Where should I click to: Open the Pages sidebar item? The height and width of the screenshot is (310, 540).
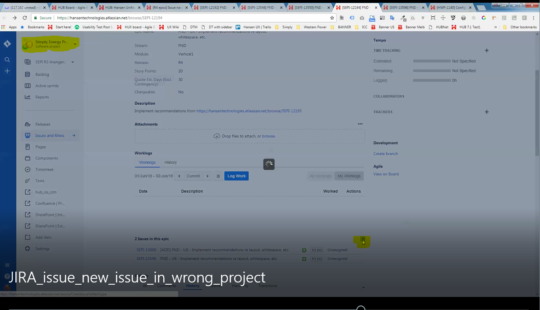point(40,147)
